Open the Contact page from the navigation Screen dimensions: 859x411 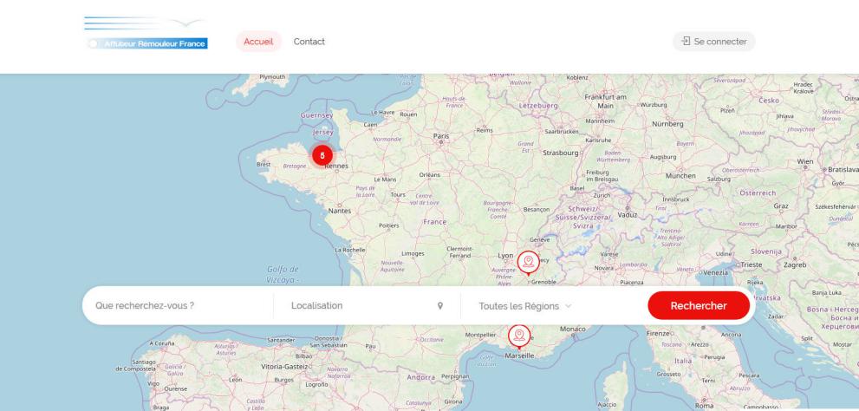309,42
